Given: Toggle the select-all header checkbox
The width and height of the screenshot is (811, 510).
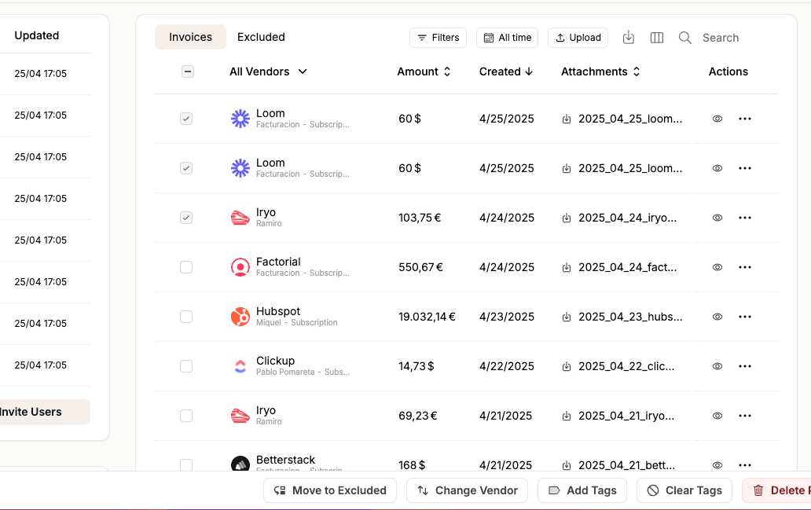Looking at the screenshot, I should (188, 72).
